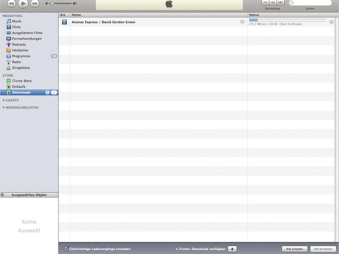This screenshot has width=339, height=254.
Task: Click the Musik note icon
Action: pyautogui.click(x=9, y=21)
